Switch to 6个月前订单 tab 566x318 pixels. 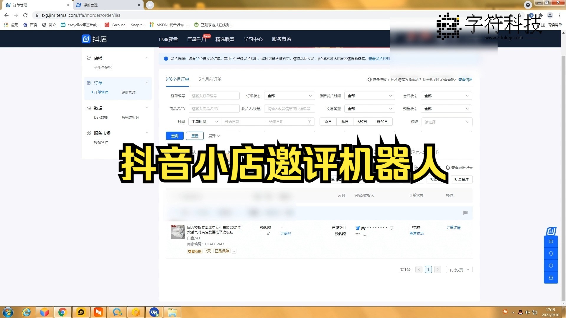tap(210, 79)
